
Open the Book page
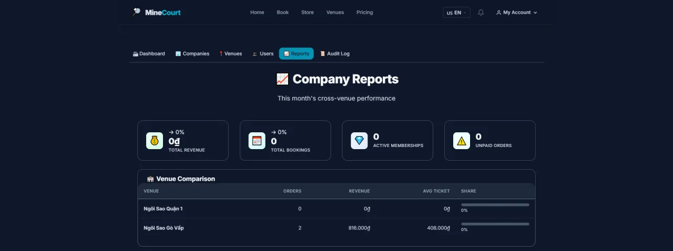(283, 13)
